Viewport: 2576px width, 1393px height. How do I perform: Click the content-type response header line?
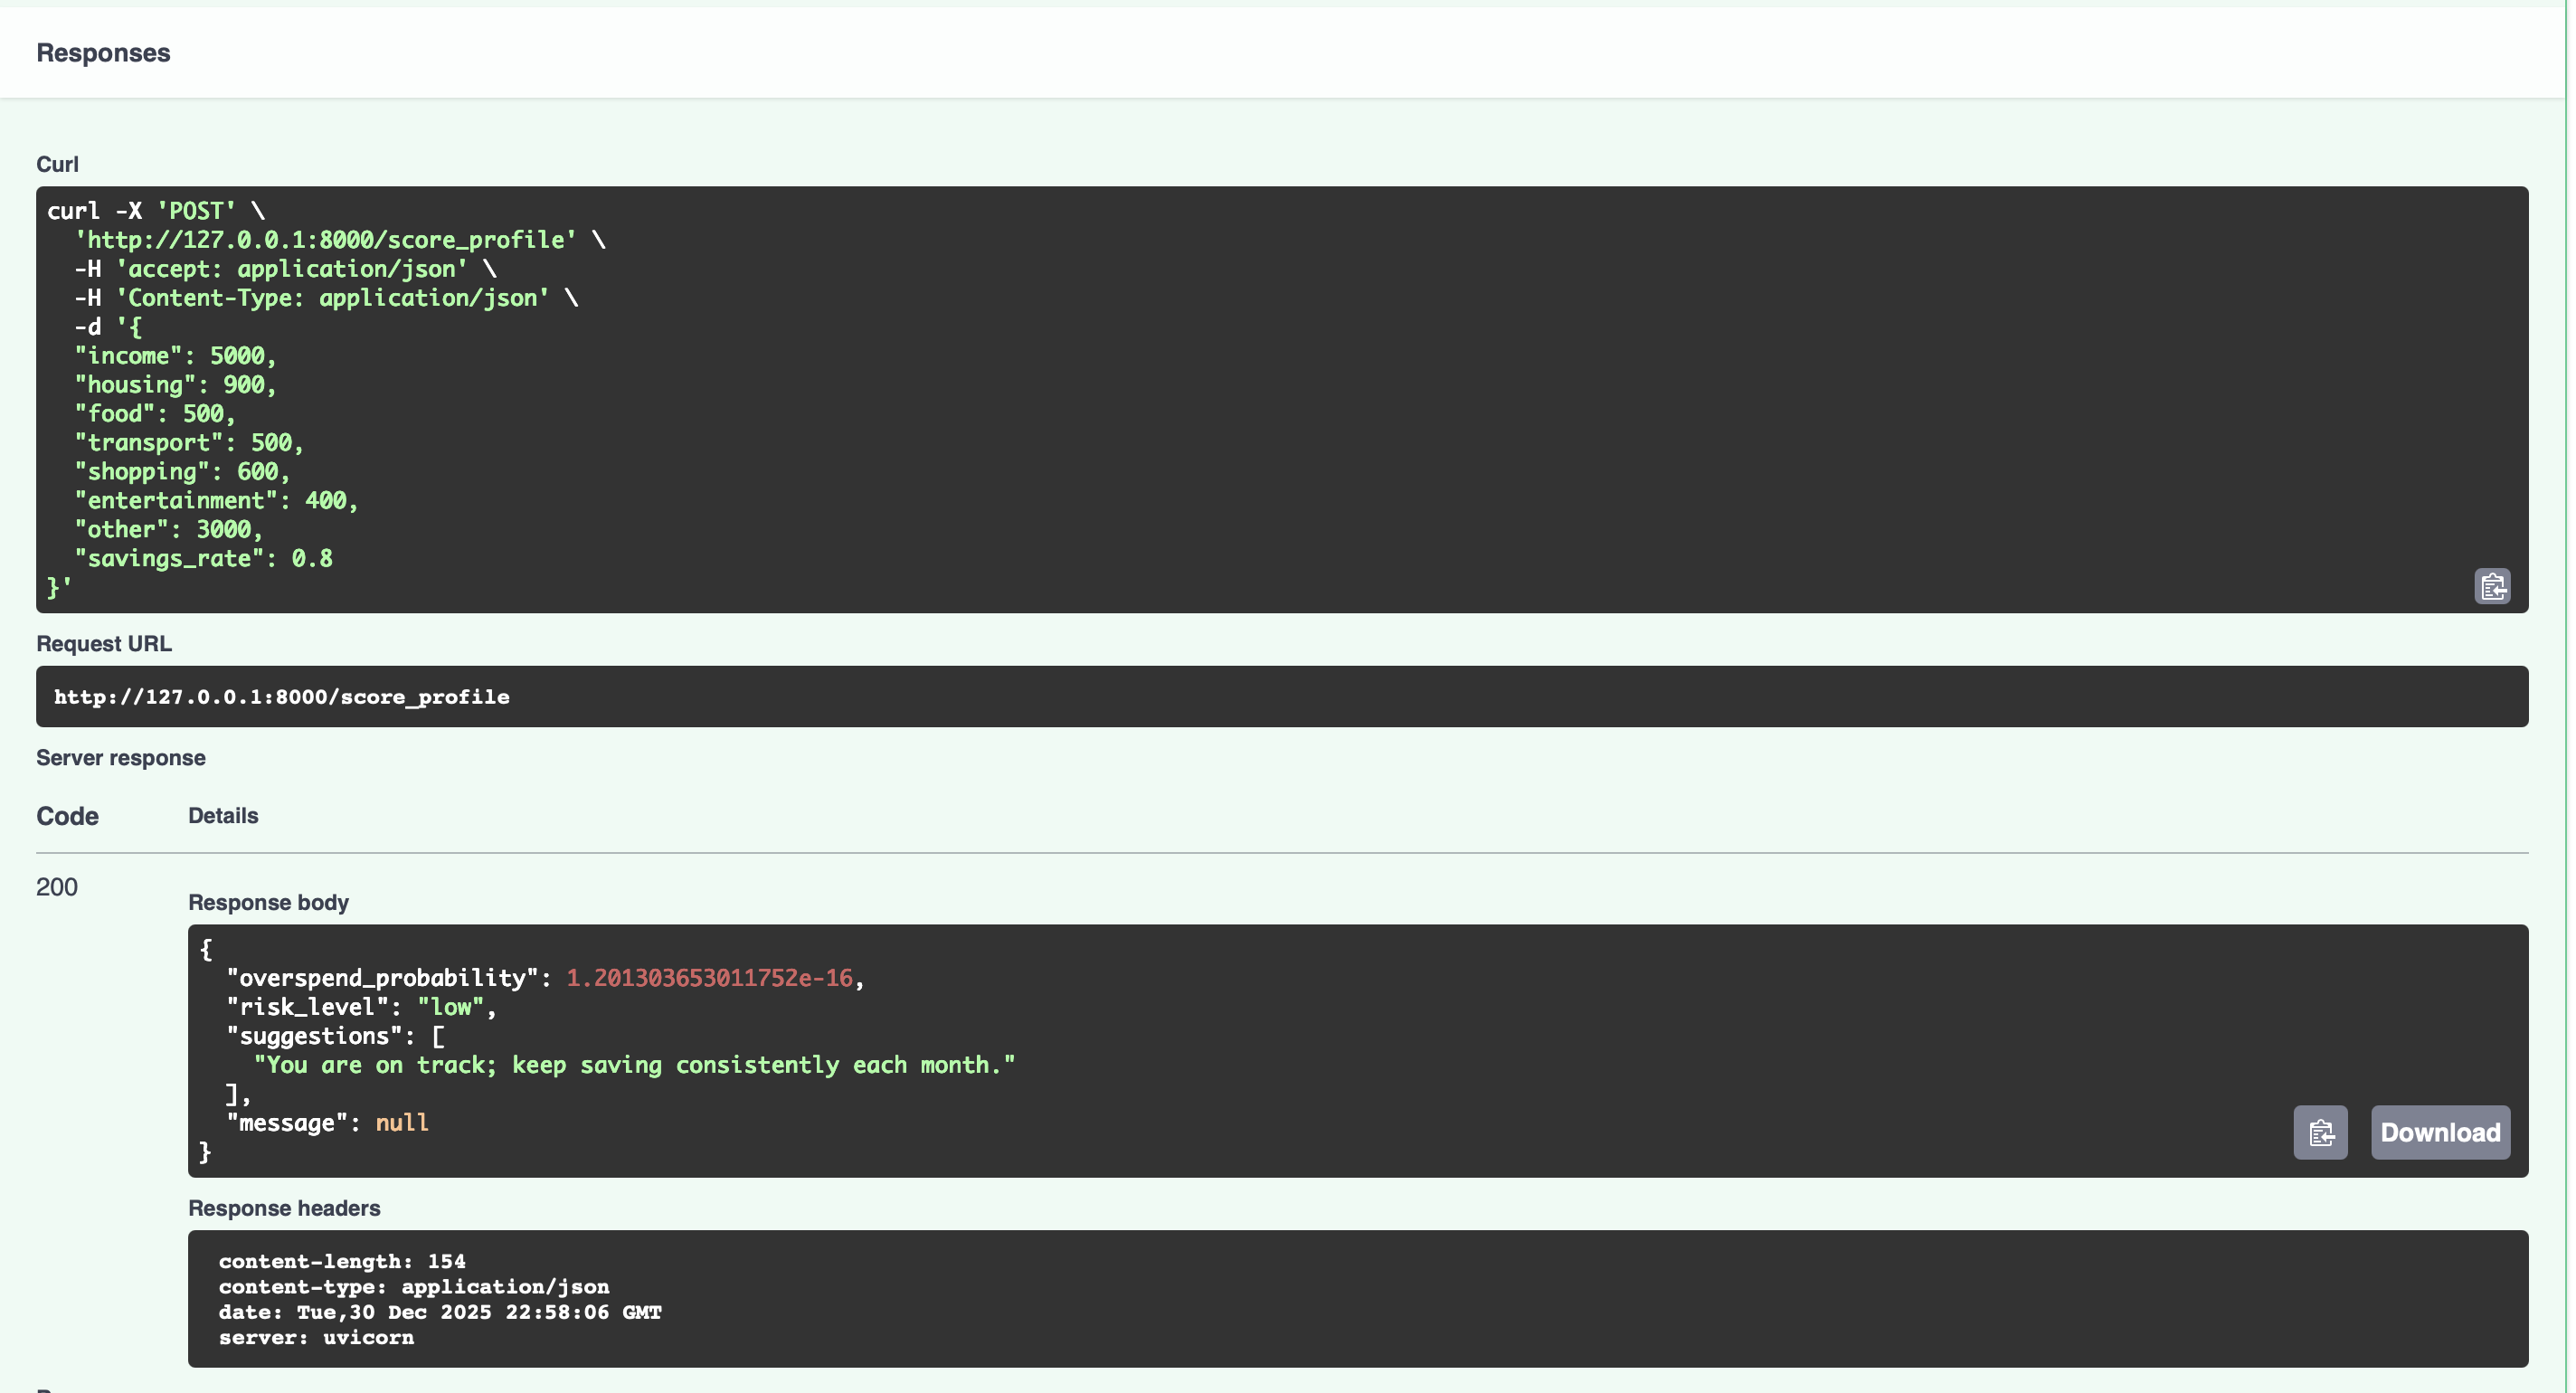[x=414, y=1287]
